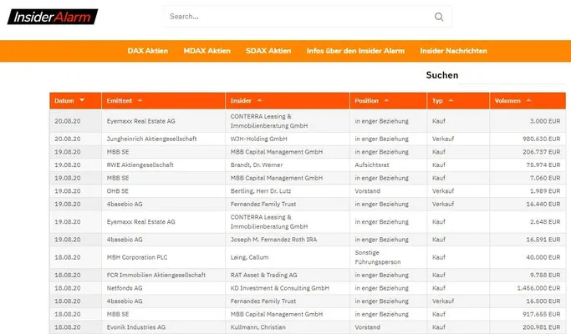Click the InsiderAlarm logo

pos(53,17)
